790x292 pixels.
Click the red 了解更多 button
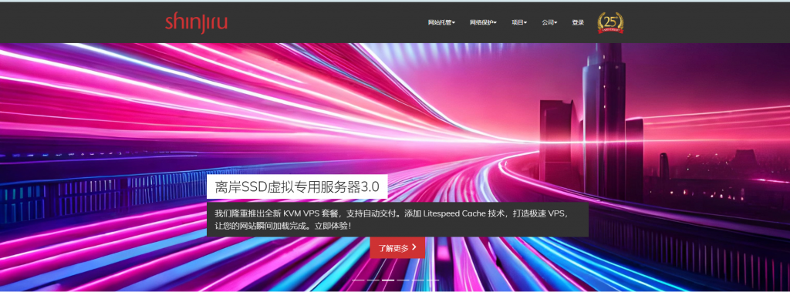point(397,247)
